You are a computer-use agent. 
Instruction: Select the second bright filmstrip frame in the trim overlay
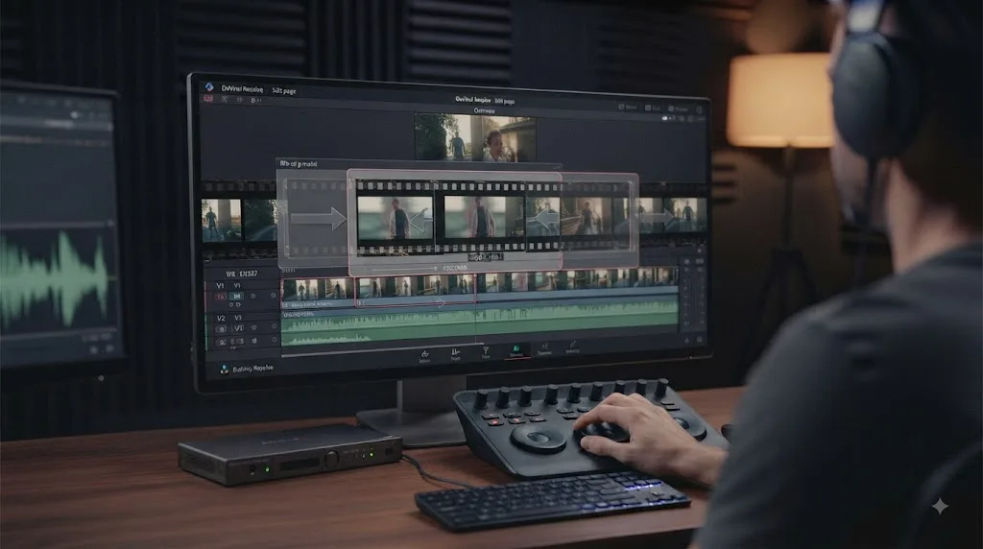click(483, 217)
